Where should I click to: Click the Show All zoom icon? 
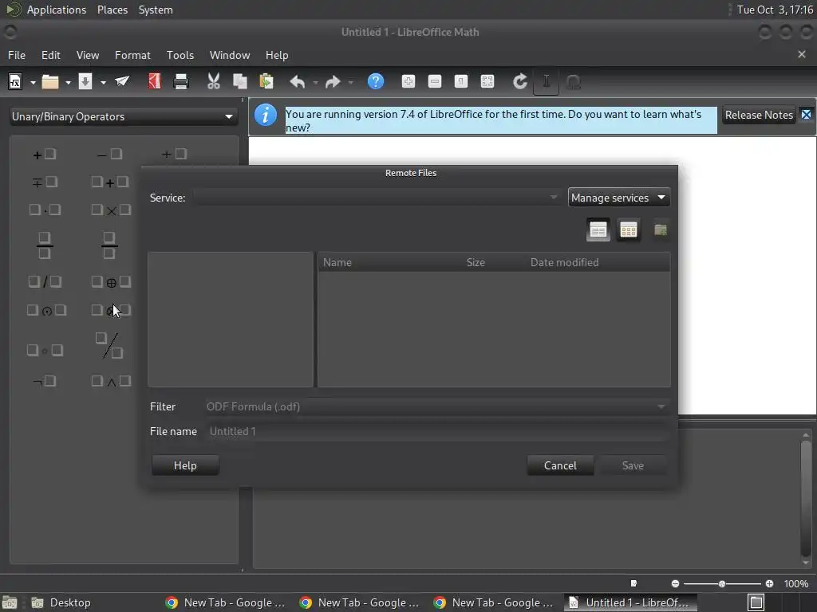tap(487, 81)
